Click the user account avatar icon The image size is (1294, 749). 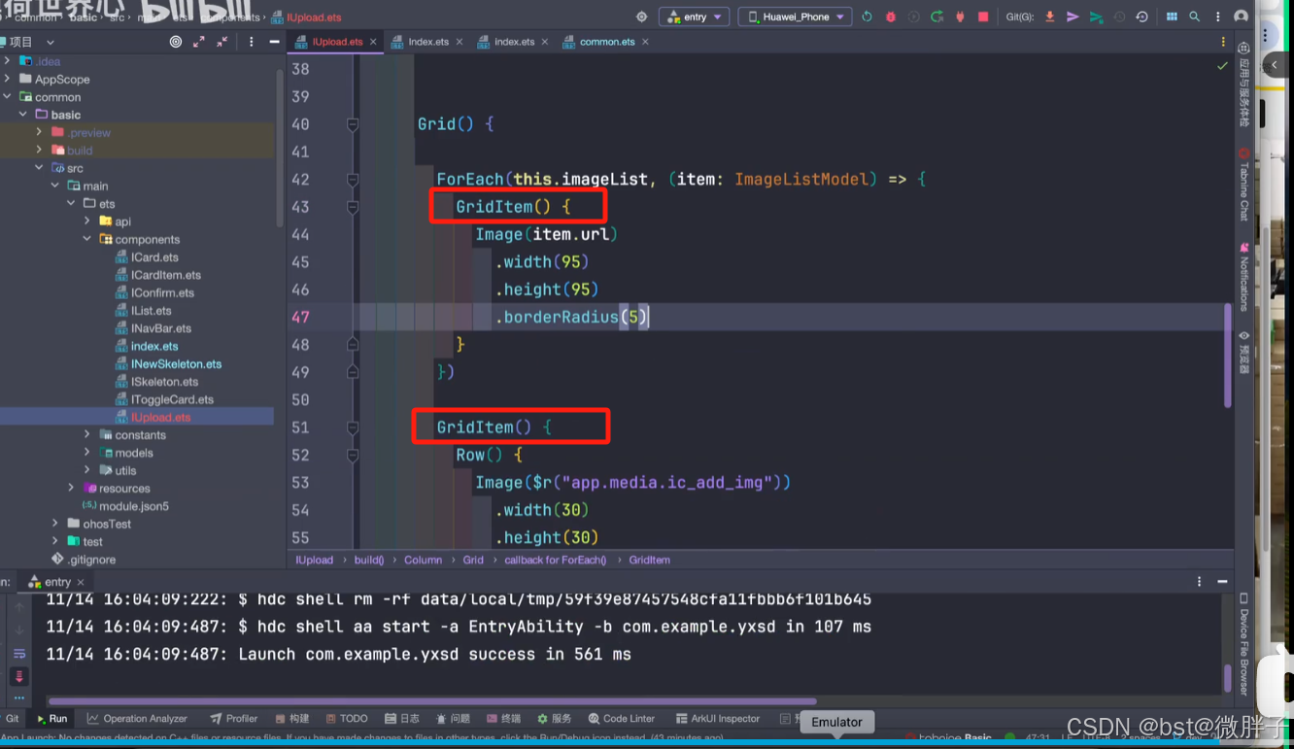click(x=1241, y=17)
